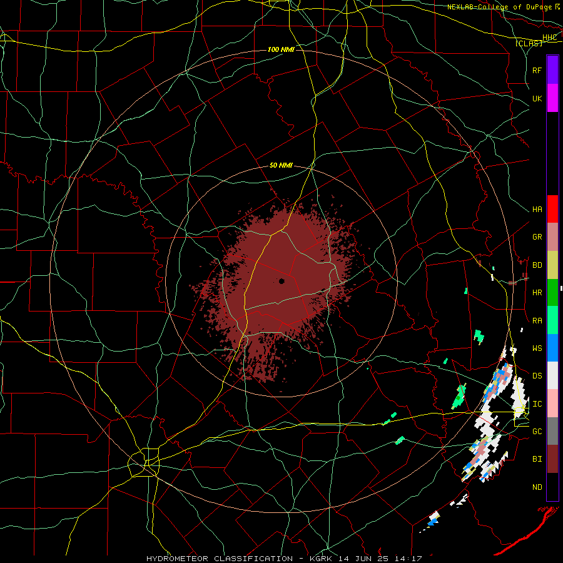The height and width of the screenshot is (563, 563).
Task: Click the magenta UK legend color swatch
Action: [552, 98]
